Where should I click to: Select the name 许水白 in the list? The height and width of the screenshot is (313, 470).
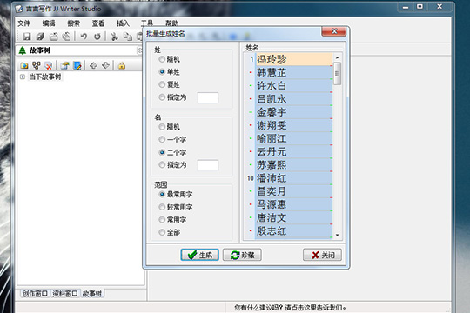point(294,86)
